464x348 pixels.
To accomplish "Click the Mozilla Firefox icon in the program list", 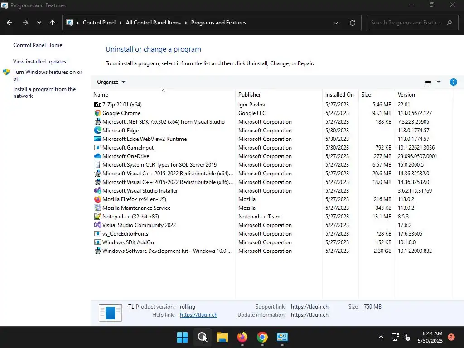I will (x=98, y=199).
